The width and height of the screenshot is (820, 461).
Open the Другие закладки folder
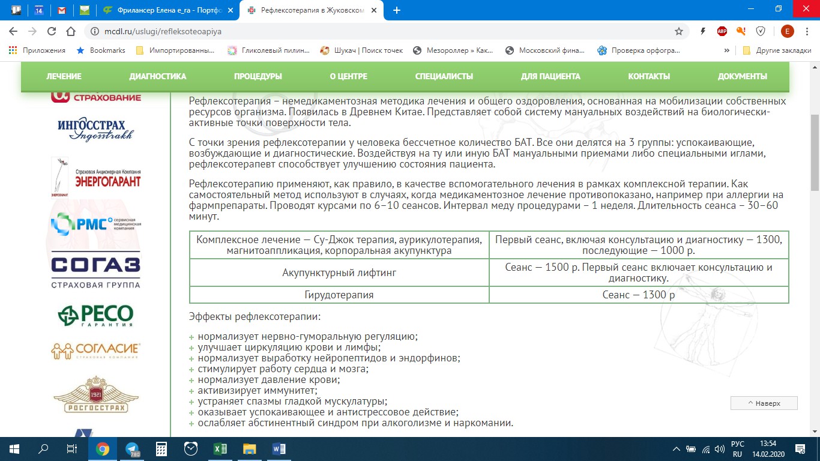coord(777,50)
